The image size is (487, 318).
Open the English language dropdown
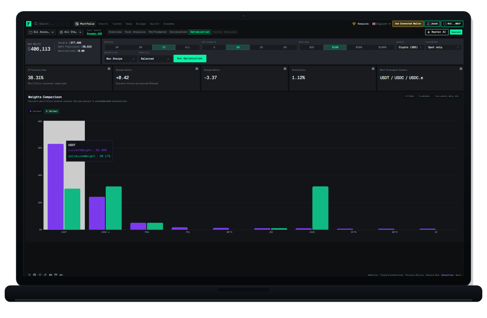pos(381,24)
